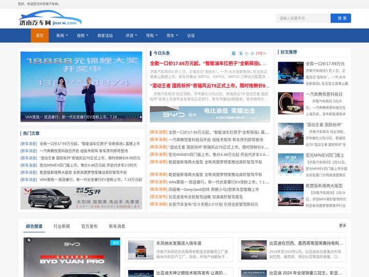Open the 首页 nav item
The height and width of the screenshot is (277, 369).
(39, 35)
